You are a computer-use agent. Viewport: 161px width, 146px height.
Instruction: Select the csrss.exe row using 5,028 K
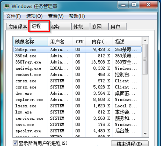coord(77,87)
